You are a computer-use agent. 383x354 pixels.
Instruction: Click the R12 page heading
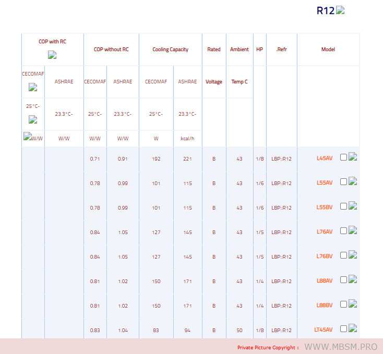click(x=325, y=10)
